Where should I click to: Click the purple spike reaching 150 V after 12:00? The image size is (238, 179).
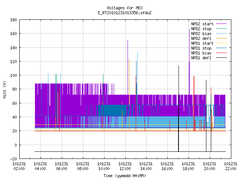coord(128,67)
